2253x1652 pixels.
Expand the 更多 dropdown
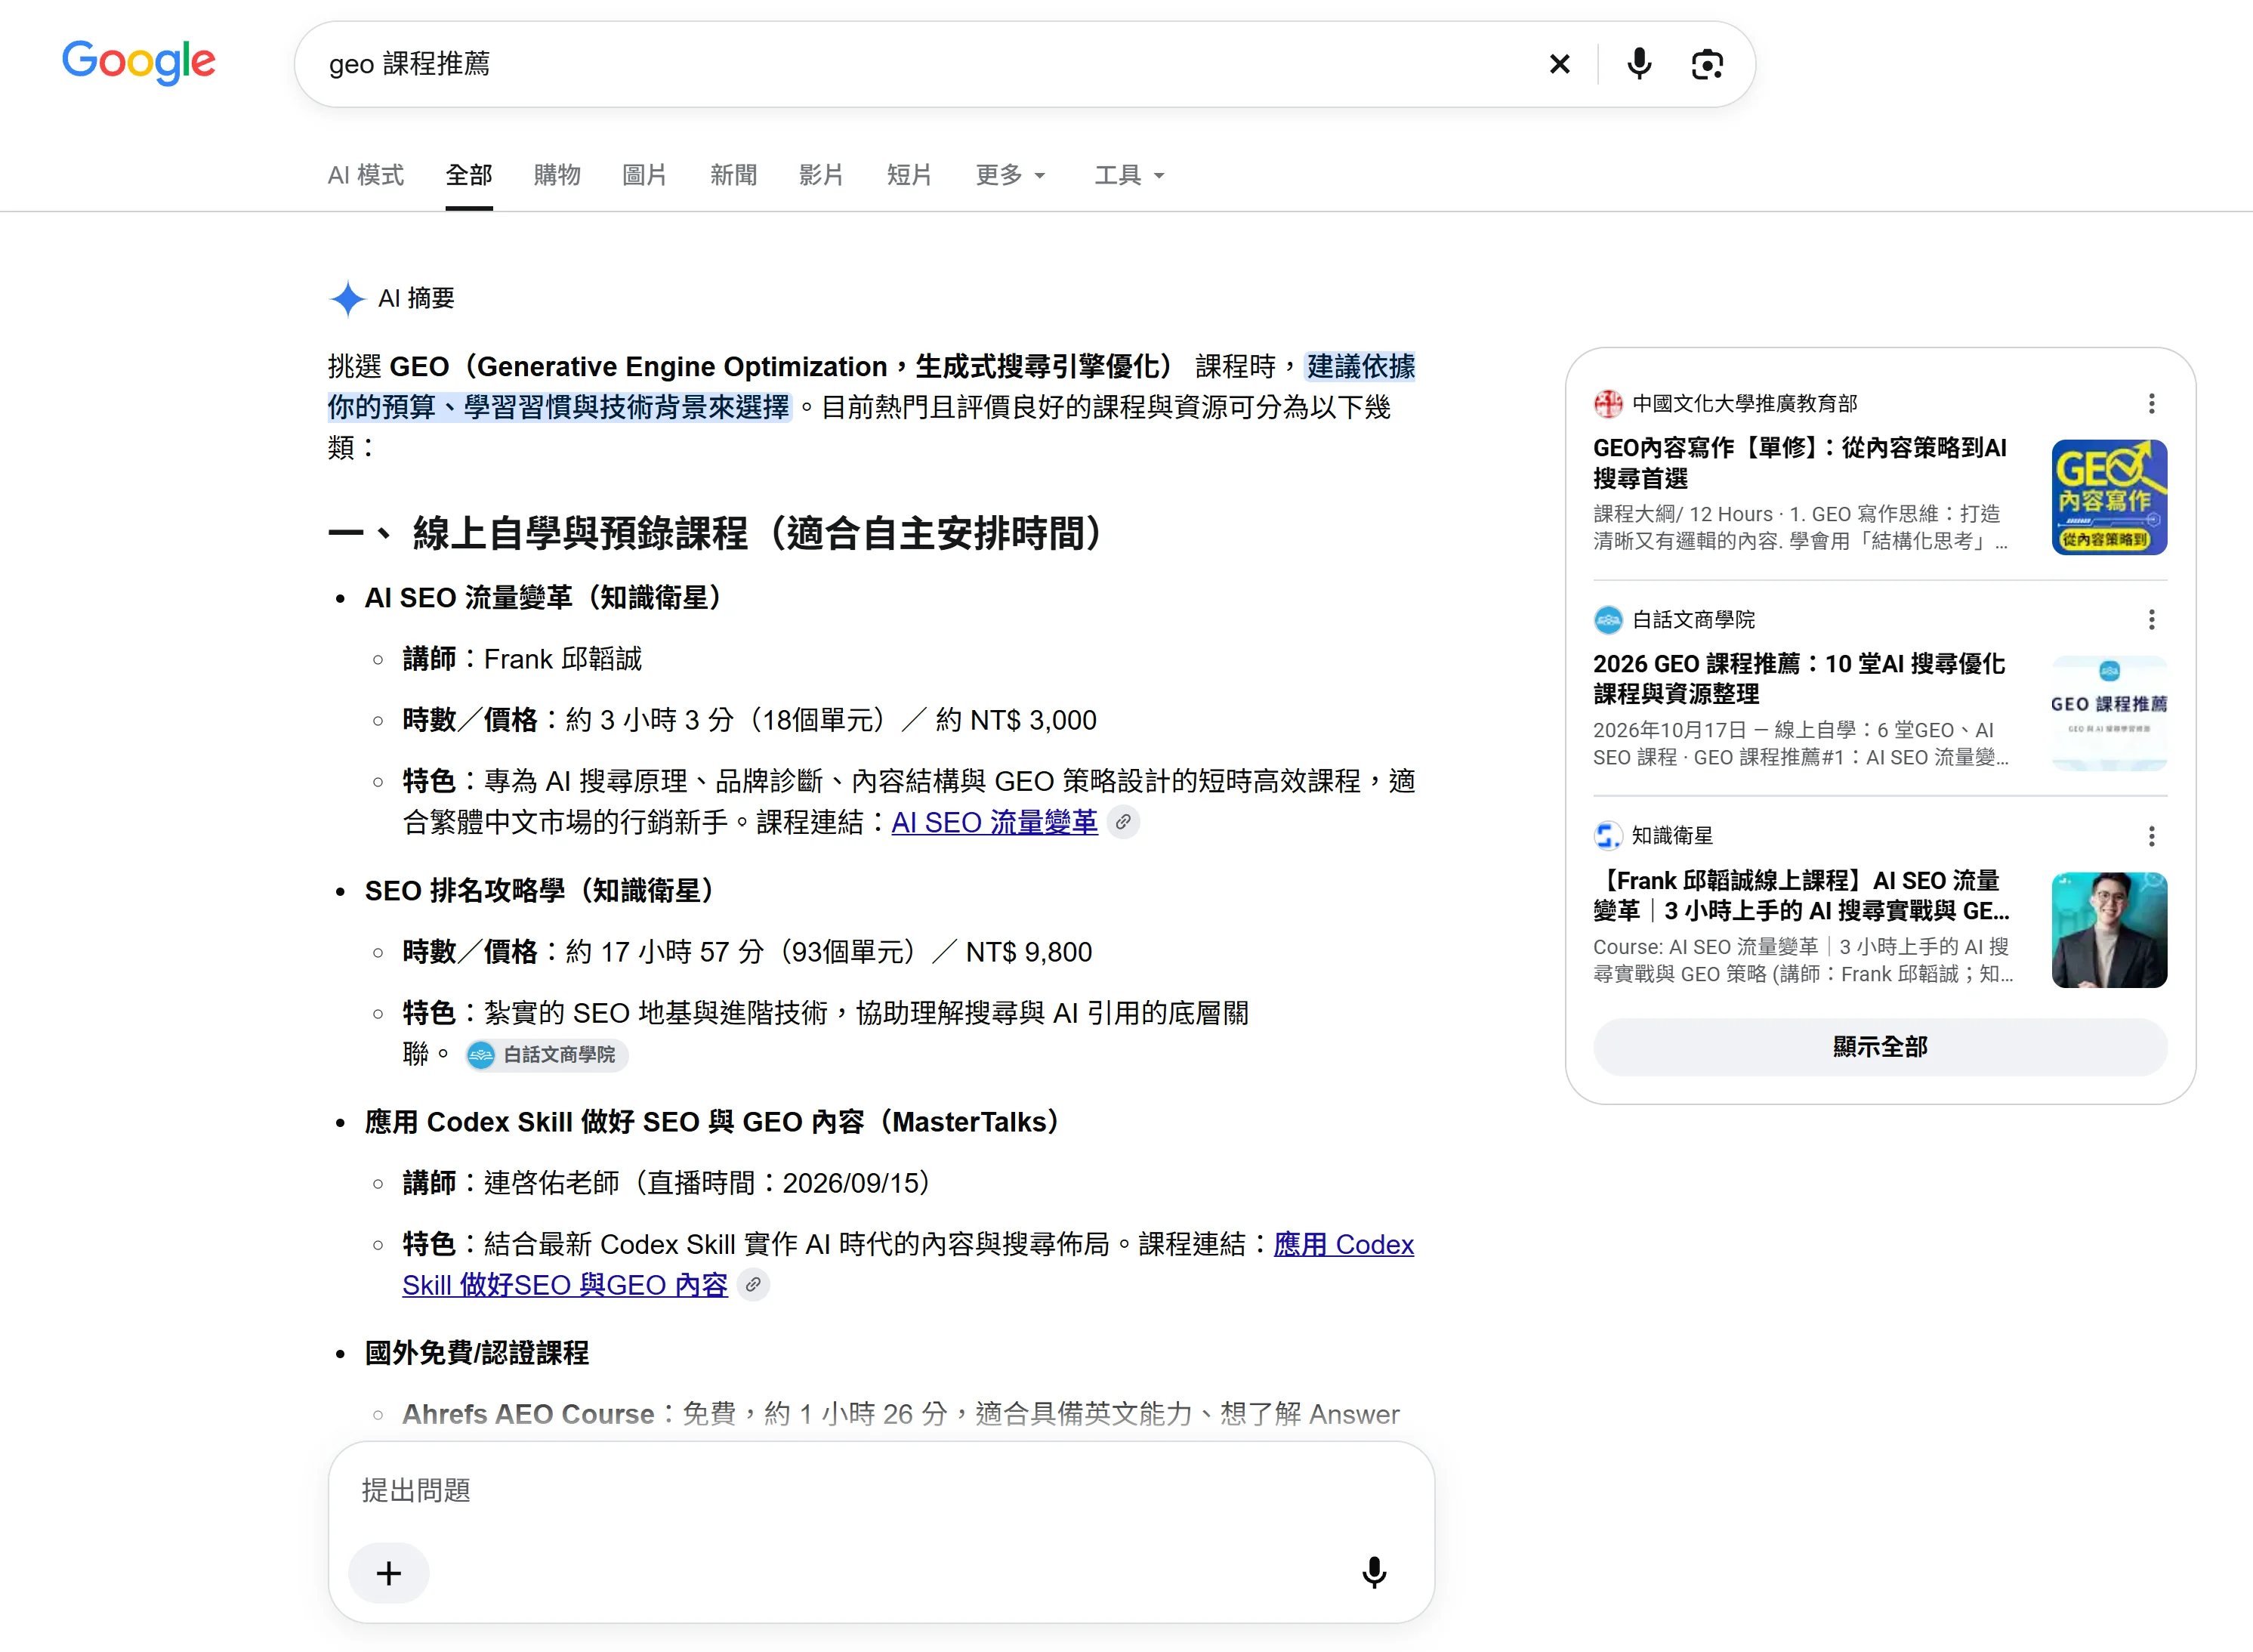coord(1010,175)
